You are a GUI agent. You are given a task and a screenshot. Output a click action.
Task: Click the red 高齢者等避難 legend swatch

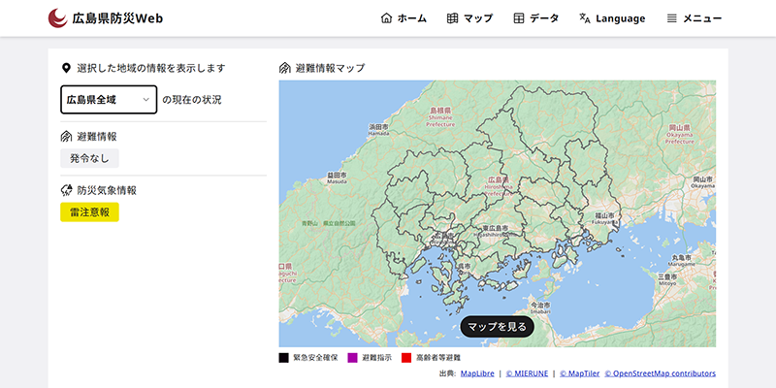click(406, 357)
